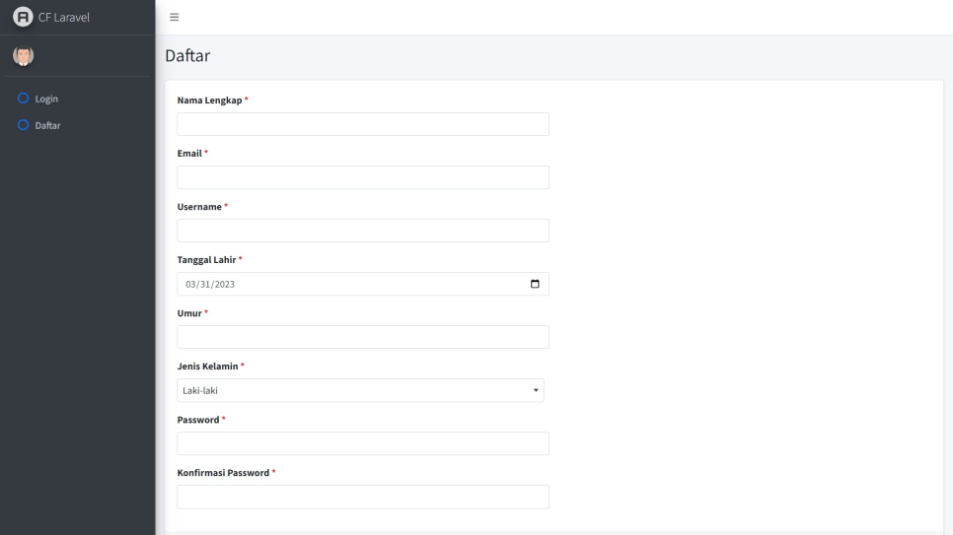The height and width of the screenshot is (535, 953).
Task: Focus the Password input field
Action: (363, 443)
